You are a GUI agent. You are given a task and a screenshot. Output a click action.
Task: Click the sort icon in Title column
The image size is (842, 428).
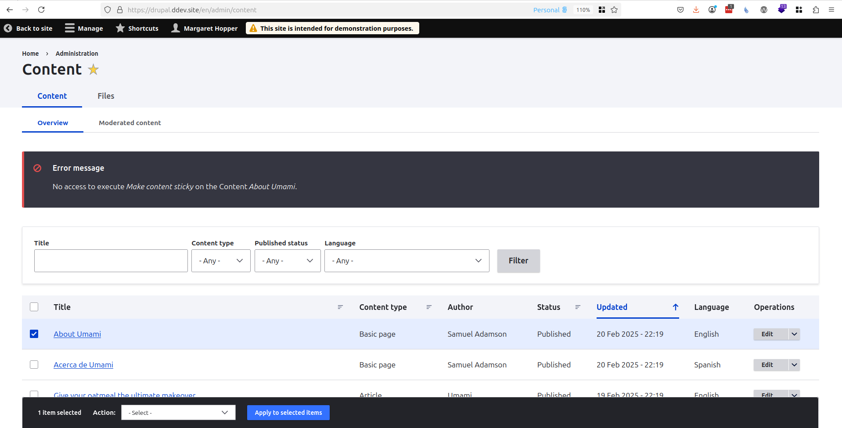[x=340, y=307]
